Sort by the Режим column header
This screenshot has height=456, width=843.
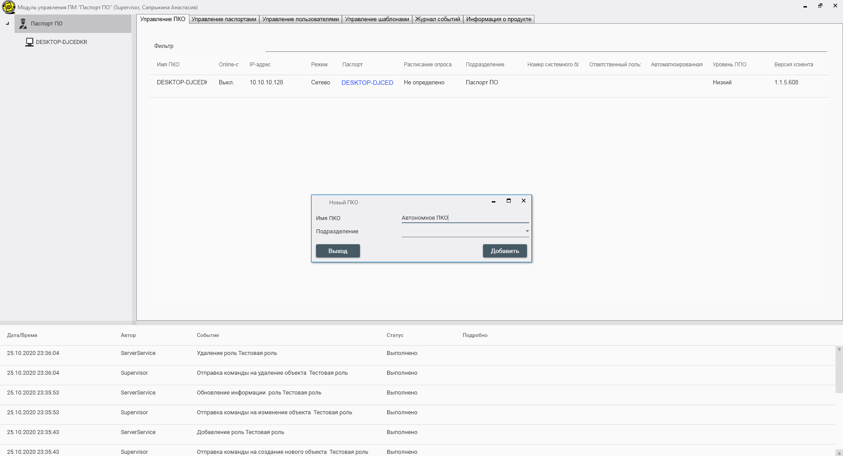(319, 65)
